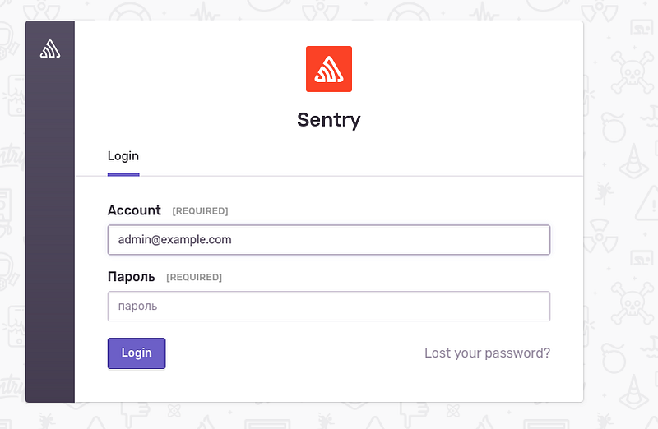The height and width of the screenshot is (429, 658).
Task: Click the radiation shield icon beside the Account field
Action: tap(601, 238)
